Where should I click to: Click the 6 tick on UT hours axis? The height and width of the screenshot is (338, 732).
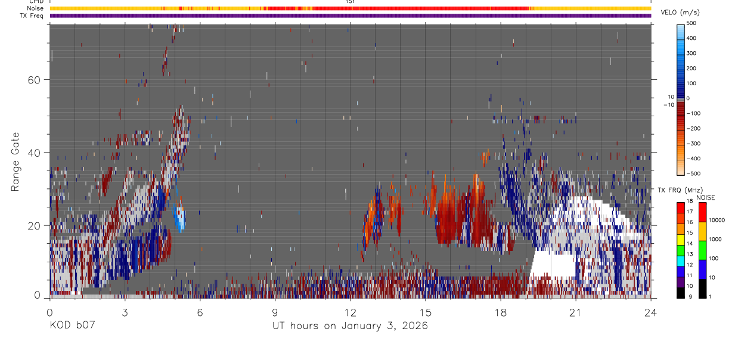200,312
